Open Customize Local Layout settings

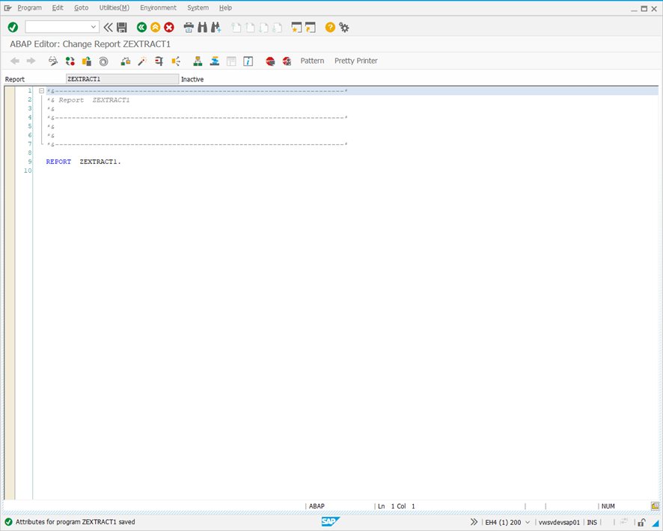(343, 27)
